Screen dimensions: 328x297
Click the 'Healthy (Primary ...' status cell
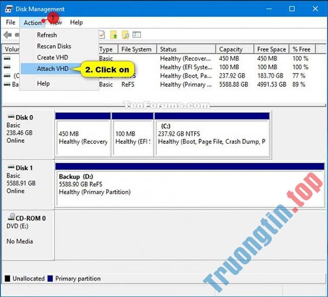coord(186,85)
